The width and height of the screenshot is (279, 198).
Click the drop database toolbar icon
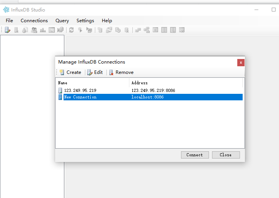pos(127,30)
